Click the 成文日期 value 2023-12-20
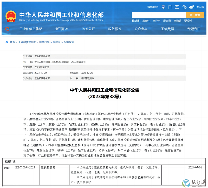 click(41, 73)
